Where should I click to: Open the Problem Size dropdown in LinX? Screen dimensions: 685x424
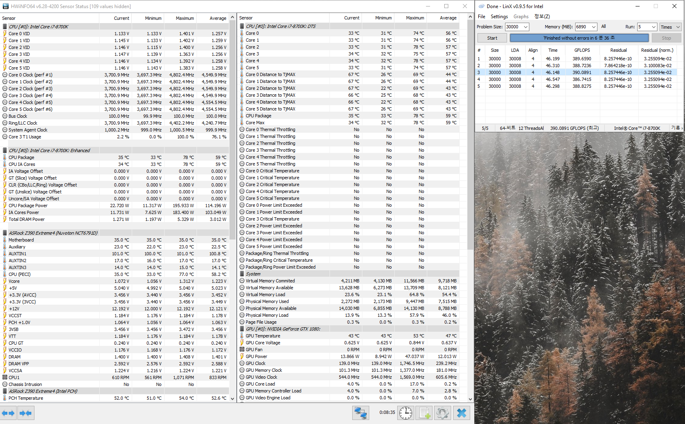(526, 27)
